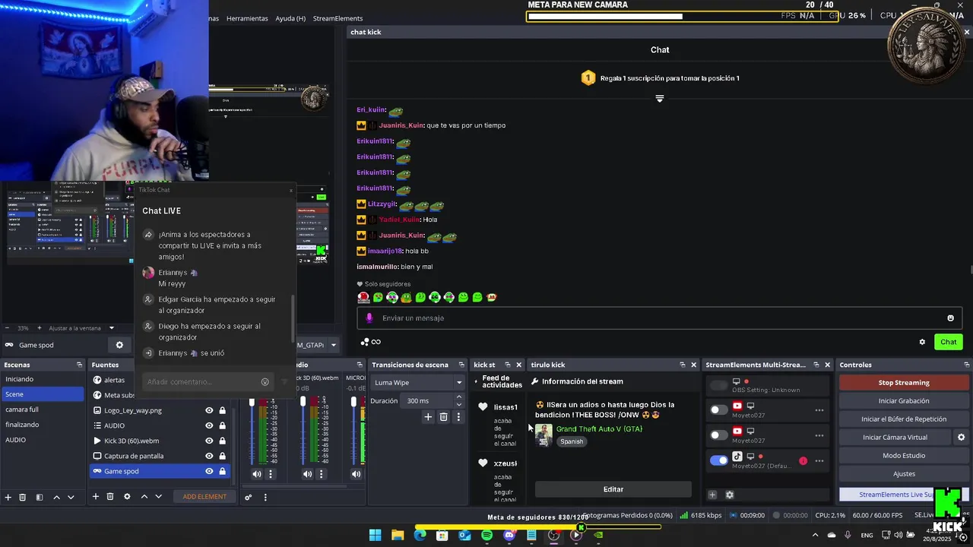Viewport: 973px width, 547px height.
Task: Open Herramientas menu
Action: tap(247, 18)
